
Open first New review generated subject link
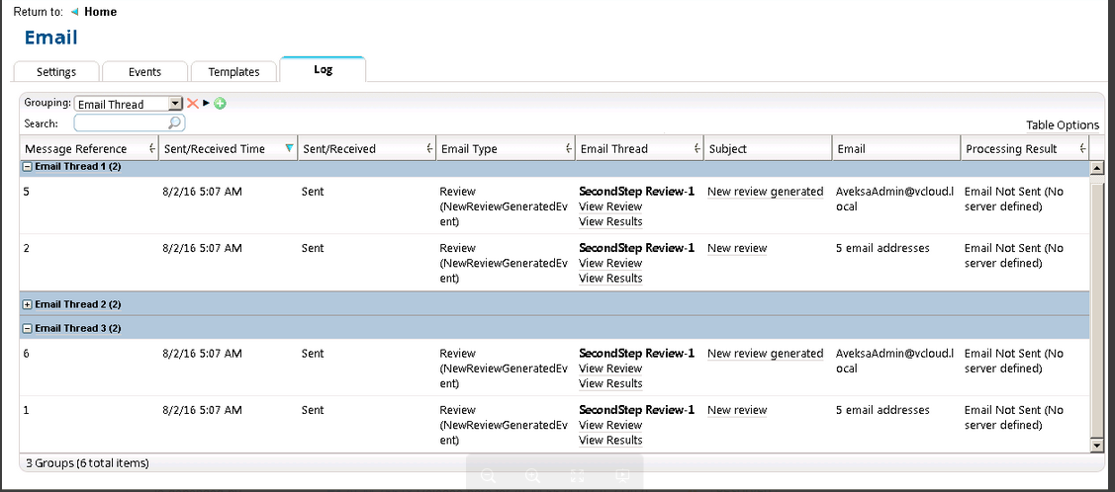[765, 192]
